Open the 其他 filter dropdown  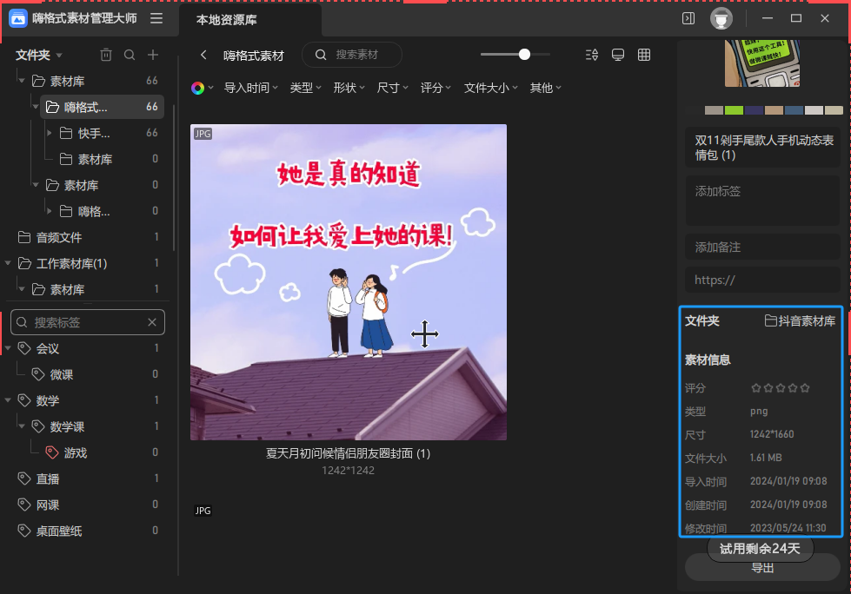545,88
